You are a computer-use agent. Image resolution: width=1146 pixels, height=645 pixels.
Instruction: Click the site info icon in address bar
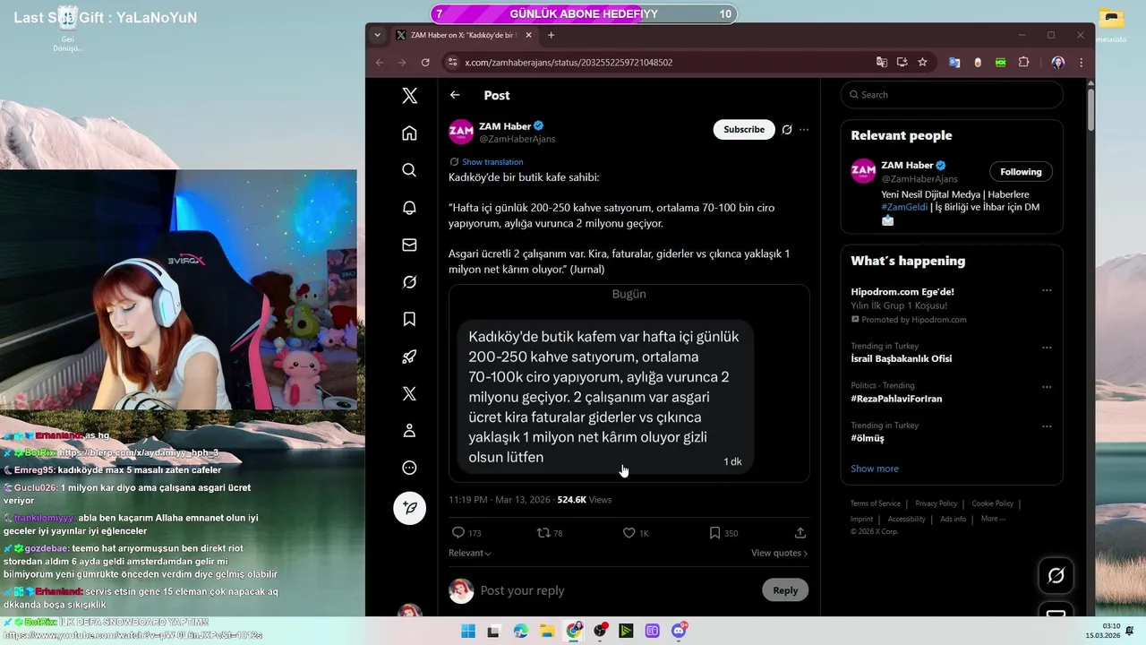(452, 63)
